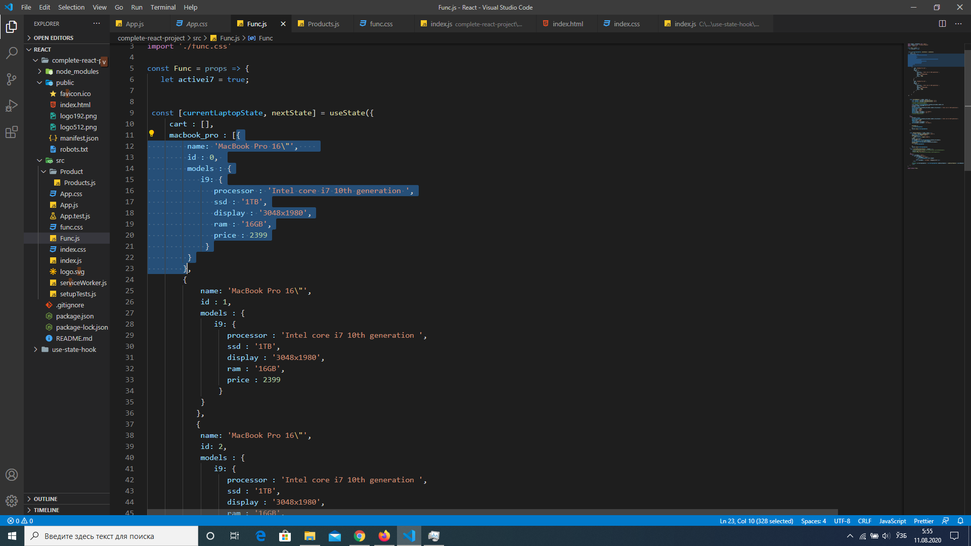Expand the Open Editors section
Viewport: 971px width, 546px height.
67,38
